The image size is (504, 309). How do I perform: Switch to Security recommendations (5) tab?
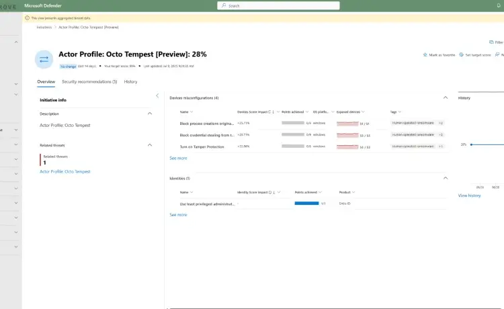pyautogui.click(x=89, y=81)
